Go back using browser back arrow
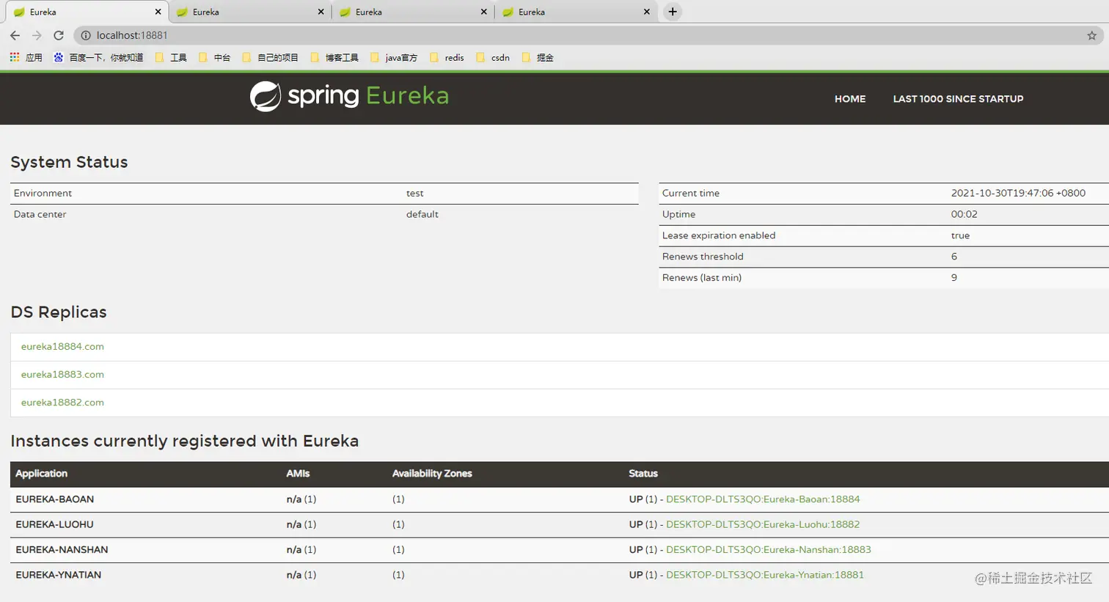1109x602 pixels. [15, 35]
